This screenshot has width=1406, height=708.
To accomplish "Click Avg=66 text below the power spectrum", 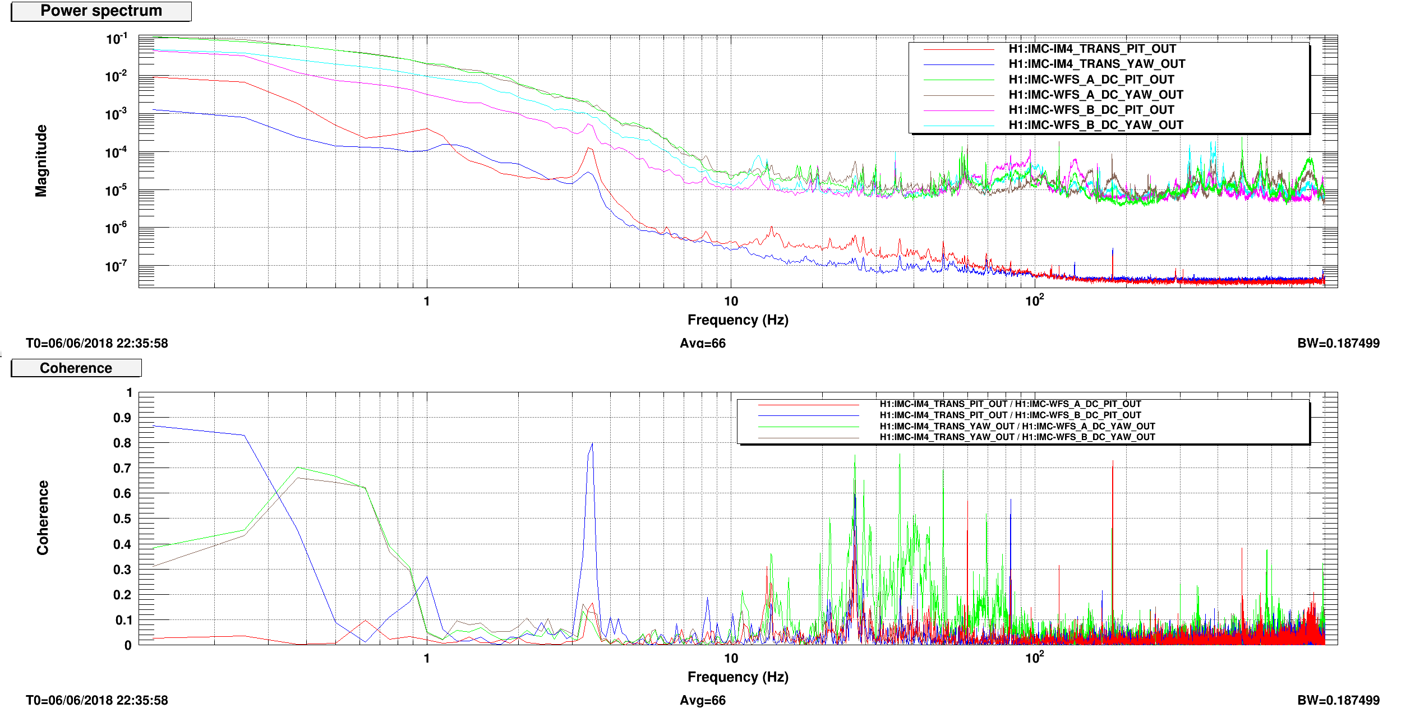I will tap(702, 344).
